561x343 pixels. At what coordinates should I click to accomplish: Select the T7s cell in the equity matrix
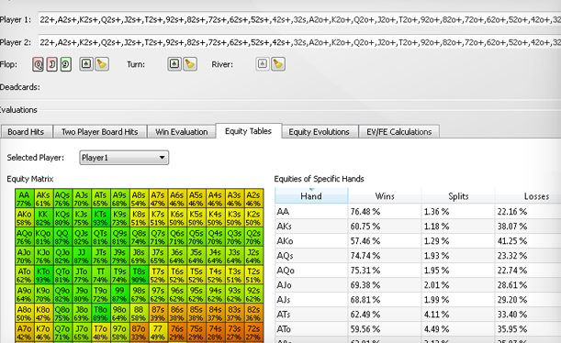[x=158, y=274]
